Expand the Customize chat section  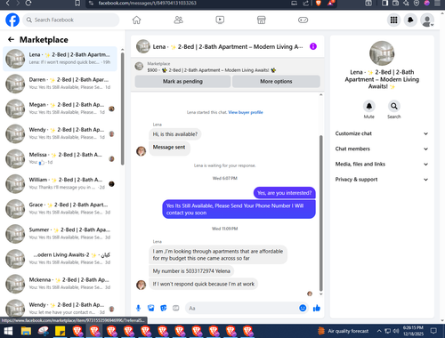[382, 133]
